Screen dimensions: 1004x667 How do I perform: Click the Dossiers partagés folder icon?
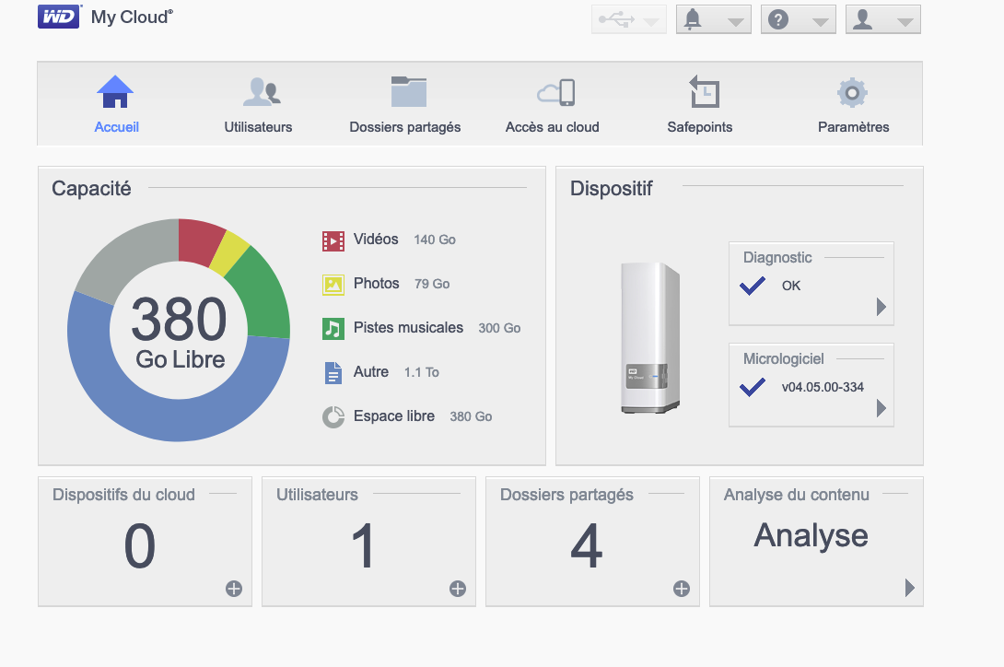click(409, 91)
